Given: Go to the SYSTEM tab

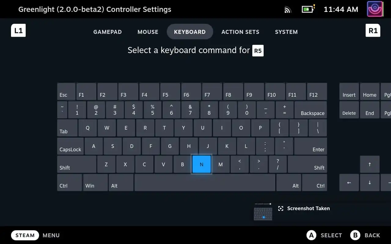Looking at the screenshot, I should (x=286, y=32).
